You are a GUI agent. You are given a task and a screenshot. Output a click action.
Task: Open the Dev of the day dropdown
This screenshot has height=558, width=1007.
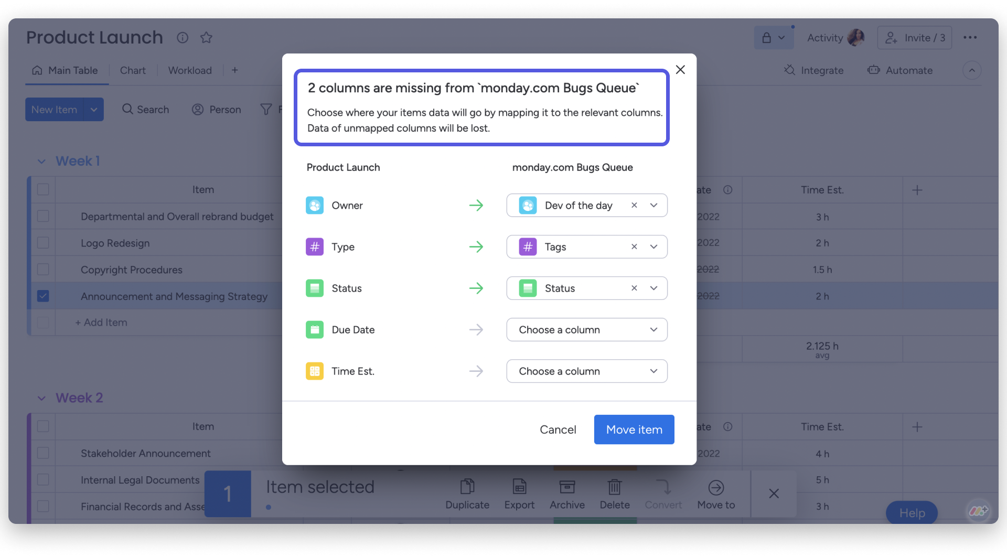(654, 206)
